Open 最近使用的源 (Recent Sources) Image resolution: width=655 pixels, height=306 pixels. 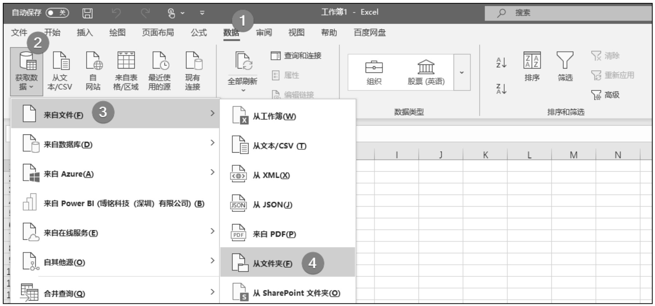tap(159, 71)
